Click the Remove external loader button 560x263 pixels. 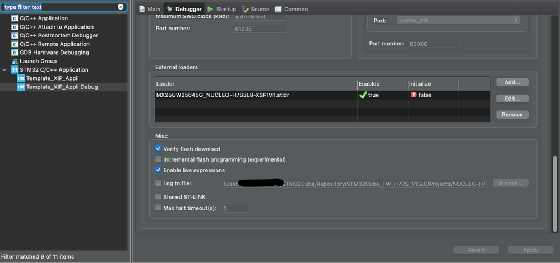(512, 114)
